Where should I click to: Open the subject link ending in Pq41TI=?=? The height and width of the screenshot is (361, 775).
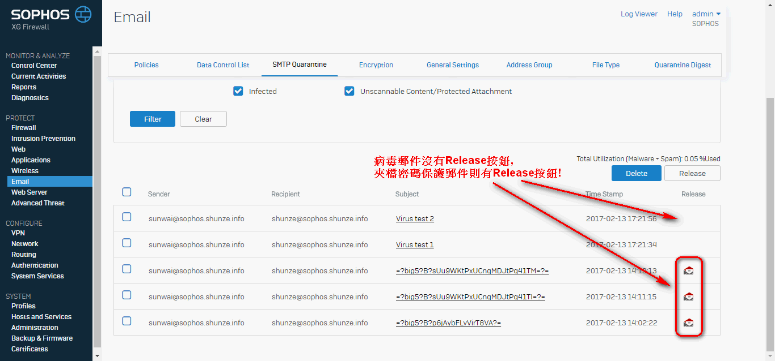[470, 297]
